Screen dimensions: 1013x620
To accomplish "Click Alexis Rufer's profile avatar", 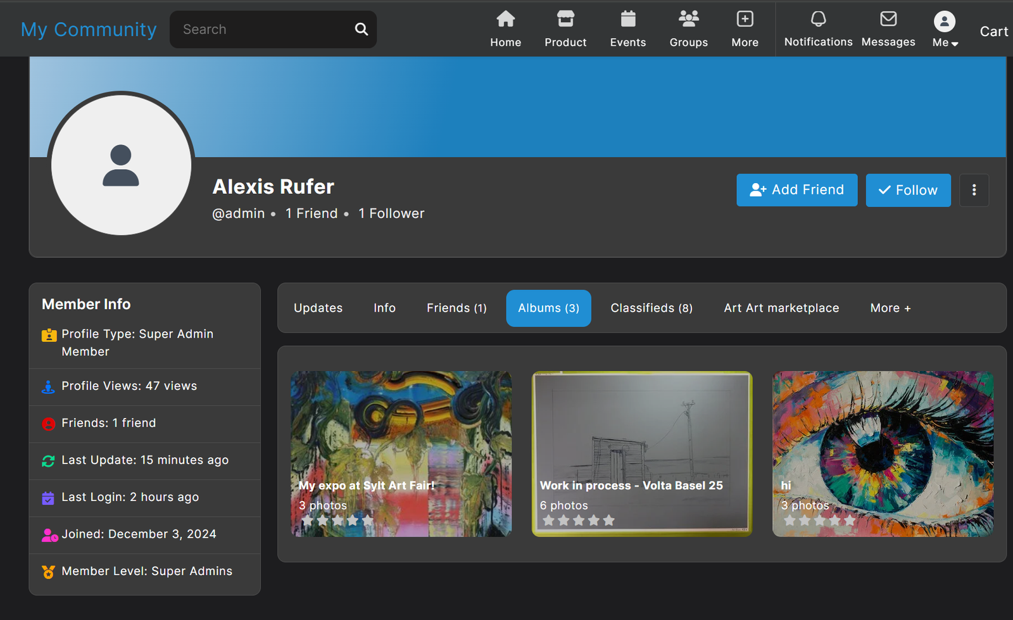I will (x=121, y=165).
